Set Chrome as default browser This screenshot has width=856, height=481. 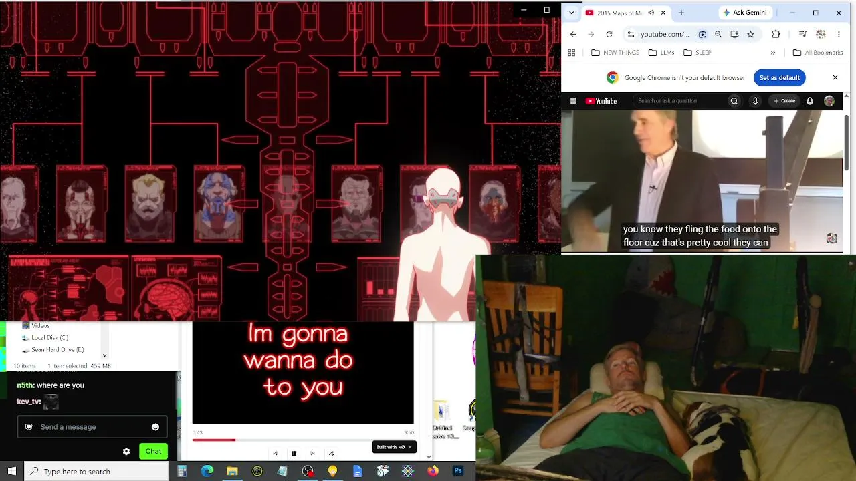780,78
